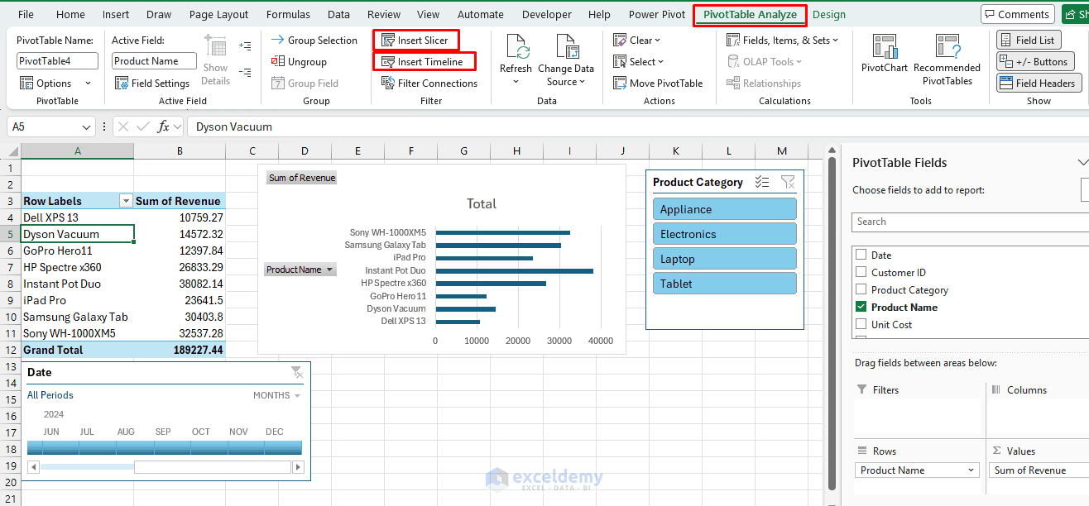Viewport: 1089px width, 506px height.
Task: Switch to the Design tab
Action: click(829, 14)
